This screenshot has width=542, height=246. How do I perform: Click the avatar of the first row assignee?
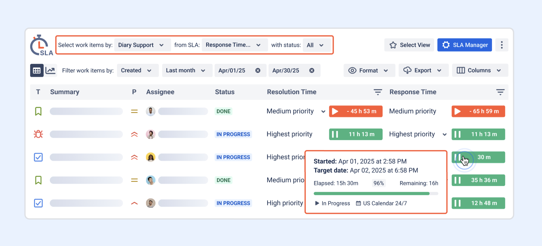(151, 111)
